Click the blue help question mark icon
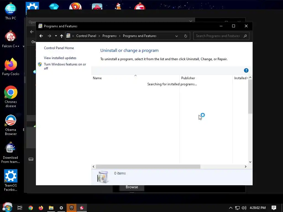283x212 pixels. (246, 70)
